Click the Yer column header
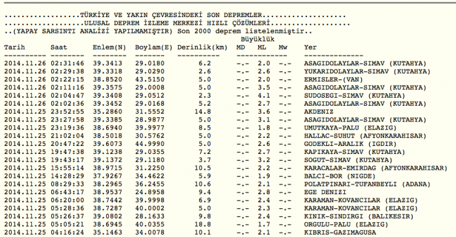The height and width of the screenshot is (237, 456). 310,48
